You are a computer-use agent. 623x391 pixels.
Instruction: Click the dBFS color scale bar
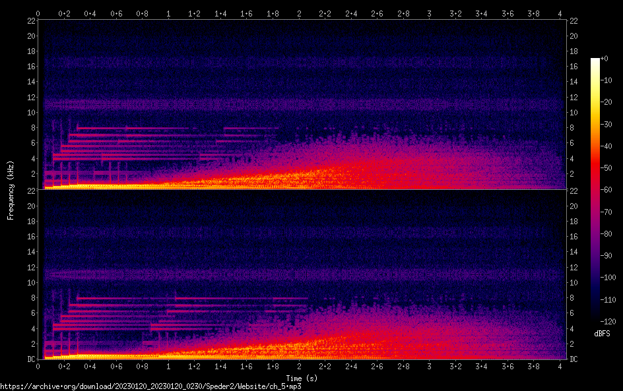pyautogui.click(x=595, y=191)
